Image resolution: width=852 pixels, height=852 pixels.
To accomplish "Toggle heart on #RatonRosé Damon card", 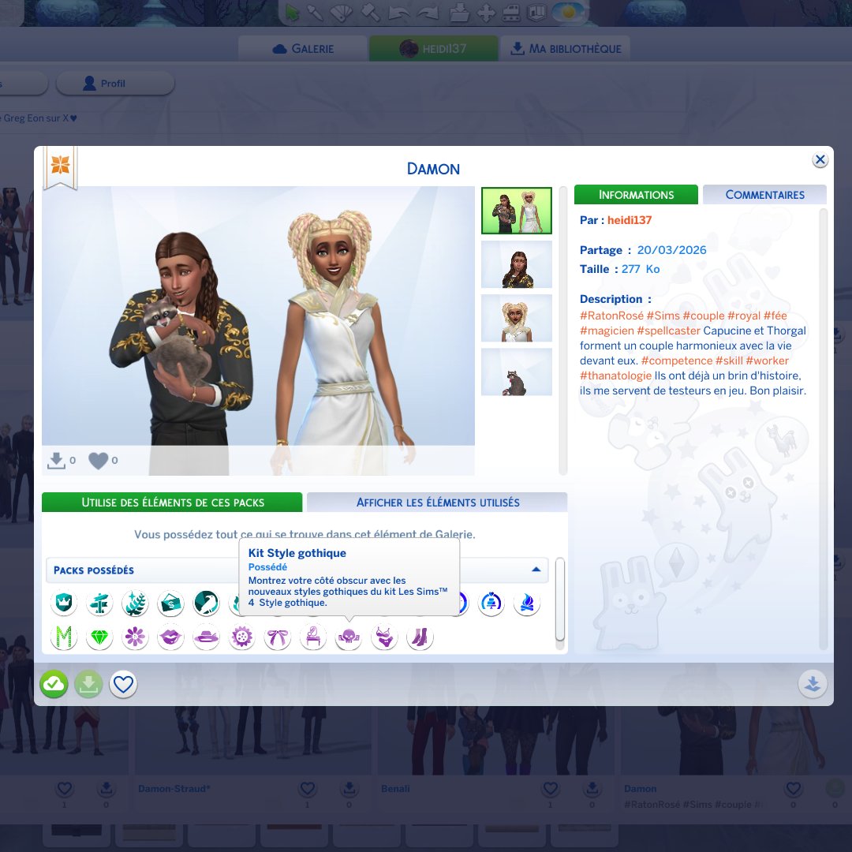I will pyautogui.click(x=794, y=788).
